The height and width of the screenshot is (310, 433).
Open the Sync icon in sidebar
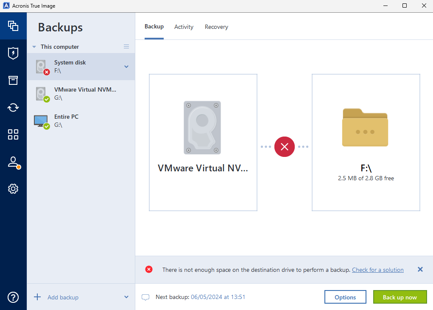click(x=13, y=108)
